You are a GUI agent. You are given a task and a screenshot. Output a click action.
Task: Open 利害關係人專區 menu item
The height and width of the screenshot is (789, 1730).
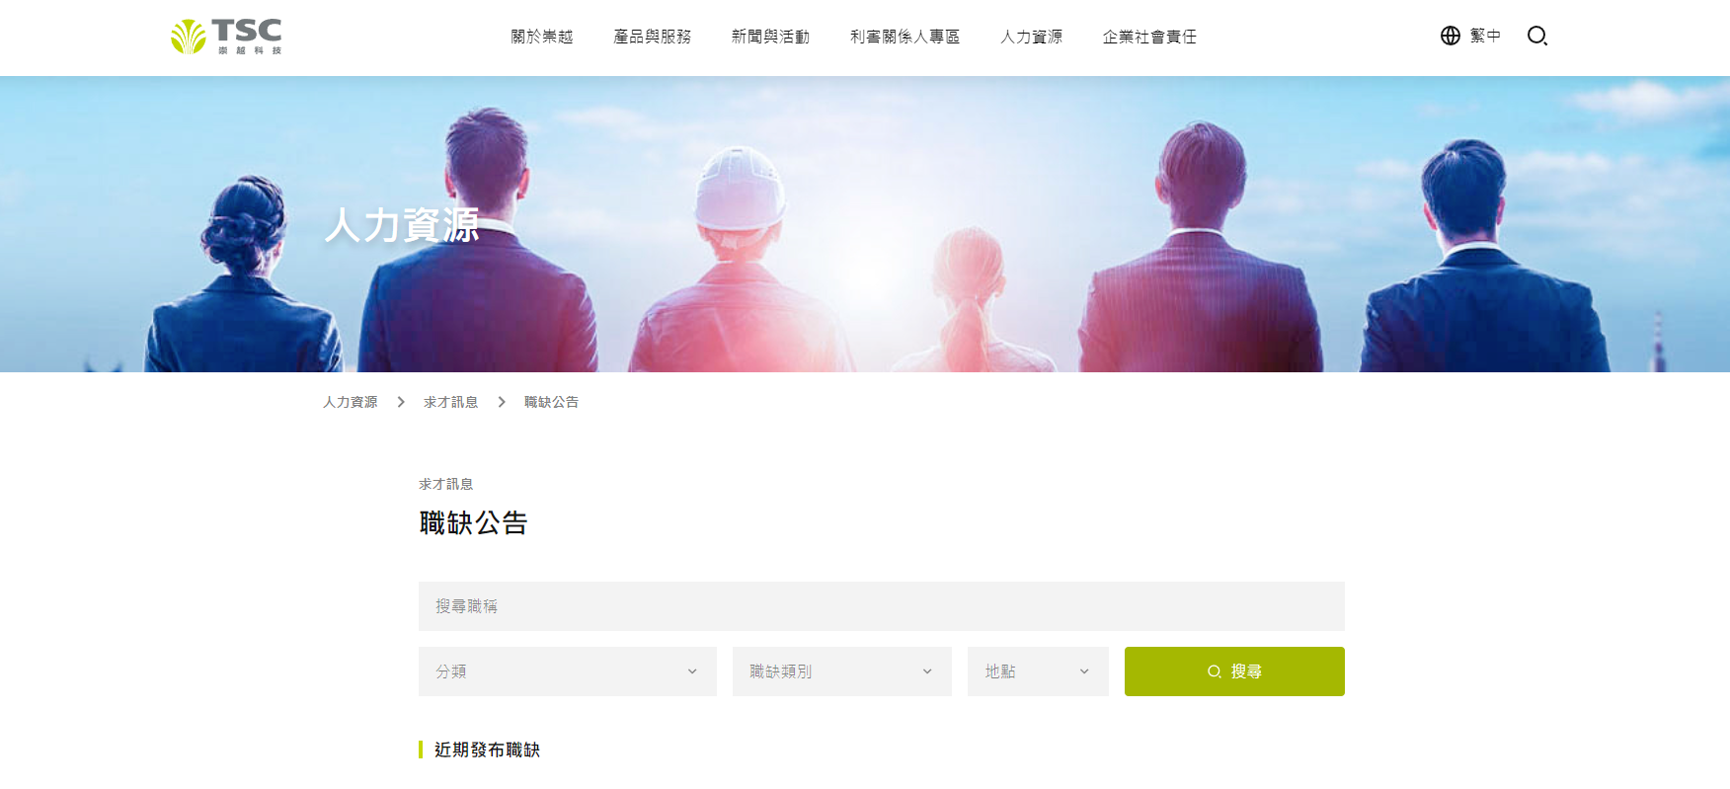coord(905,37)
